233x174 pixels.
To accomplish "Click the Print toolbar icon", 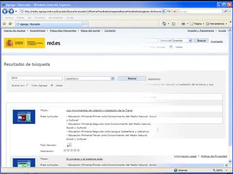I will click(183, 24).
